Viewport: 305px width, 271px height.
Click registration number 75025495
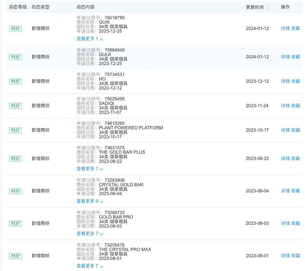(x=115, y=99)
